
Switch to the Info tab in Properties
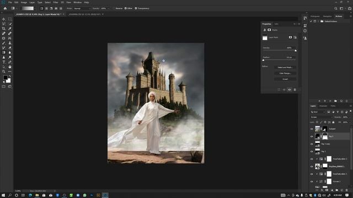(276, 24)
